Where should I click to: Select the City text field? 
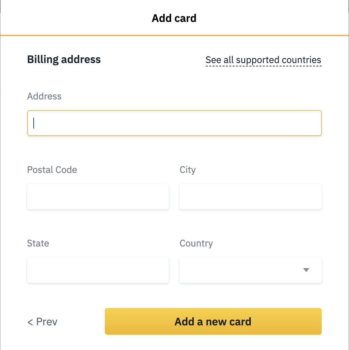[x=250, y=197]
